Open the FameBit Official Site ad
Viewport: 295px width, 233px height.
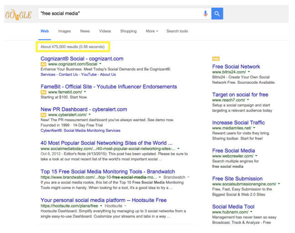[x=109, y=87]
